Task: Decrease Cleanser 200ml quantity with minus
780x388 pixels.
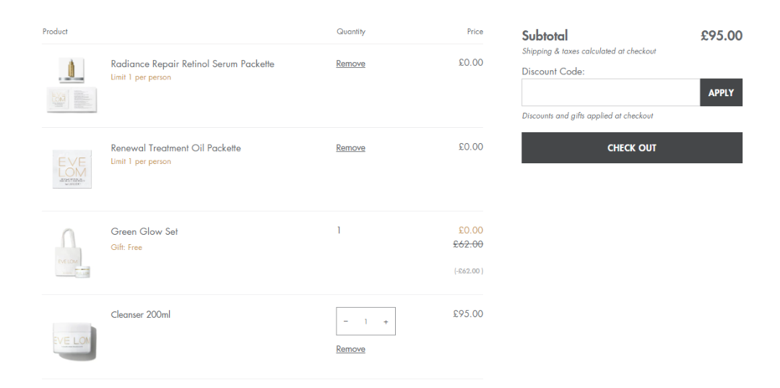Action: tap(345, 322)
